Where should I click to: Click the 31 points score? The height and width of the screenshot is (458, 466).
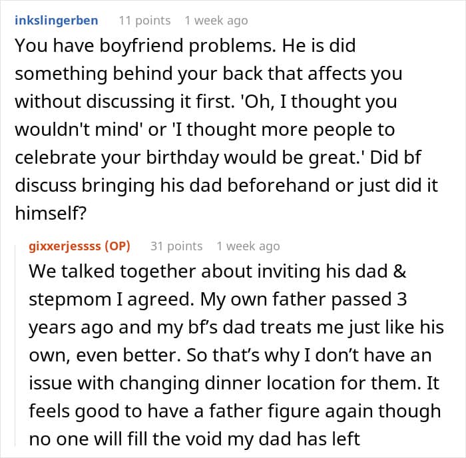coord(176,246)
